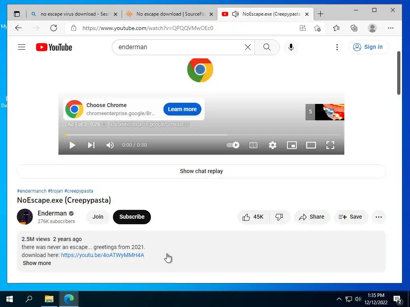Save video to playlist
This screenshot has height=307, width=410.
350,217
